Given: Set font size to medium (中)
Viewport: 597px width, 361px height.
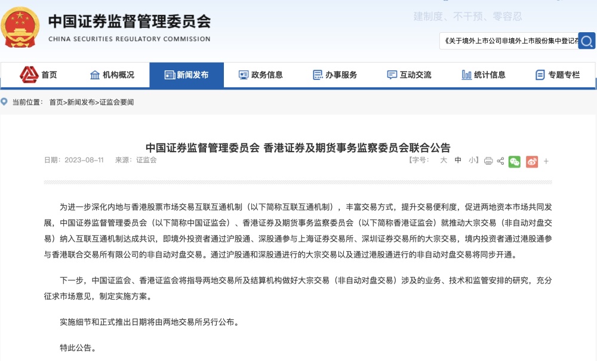Looking at the screenshot, I should point(458,161).
